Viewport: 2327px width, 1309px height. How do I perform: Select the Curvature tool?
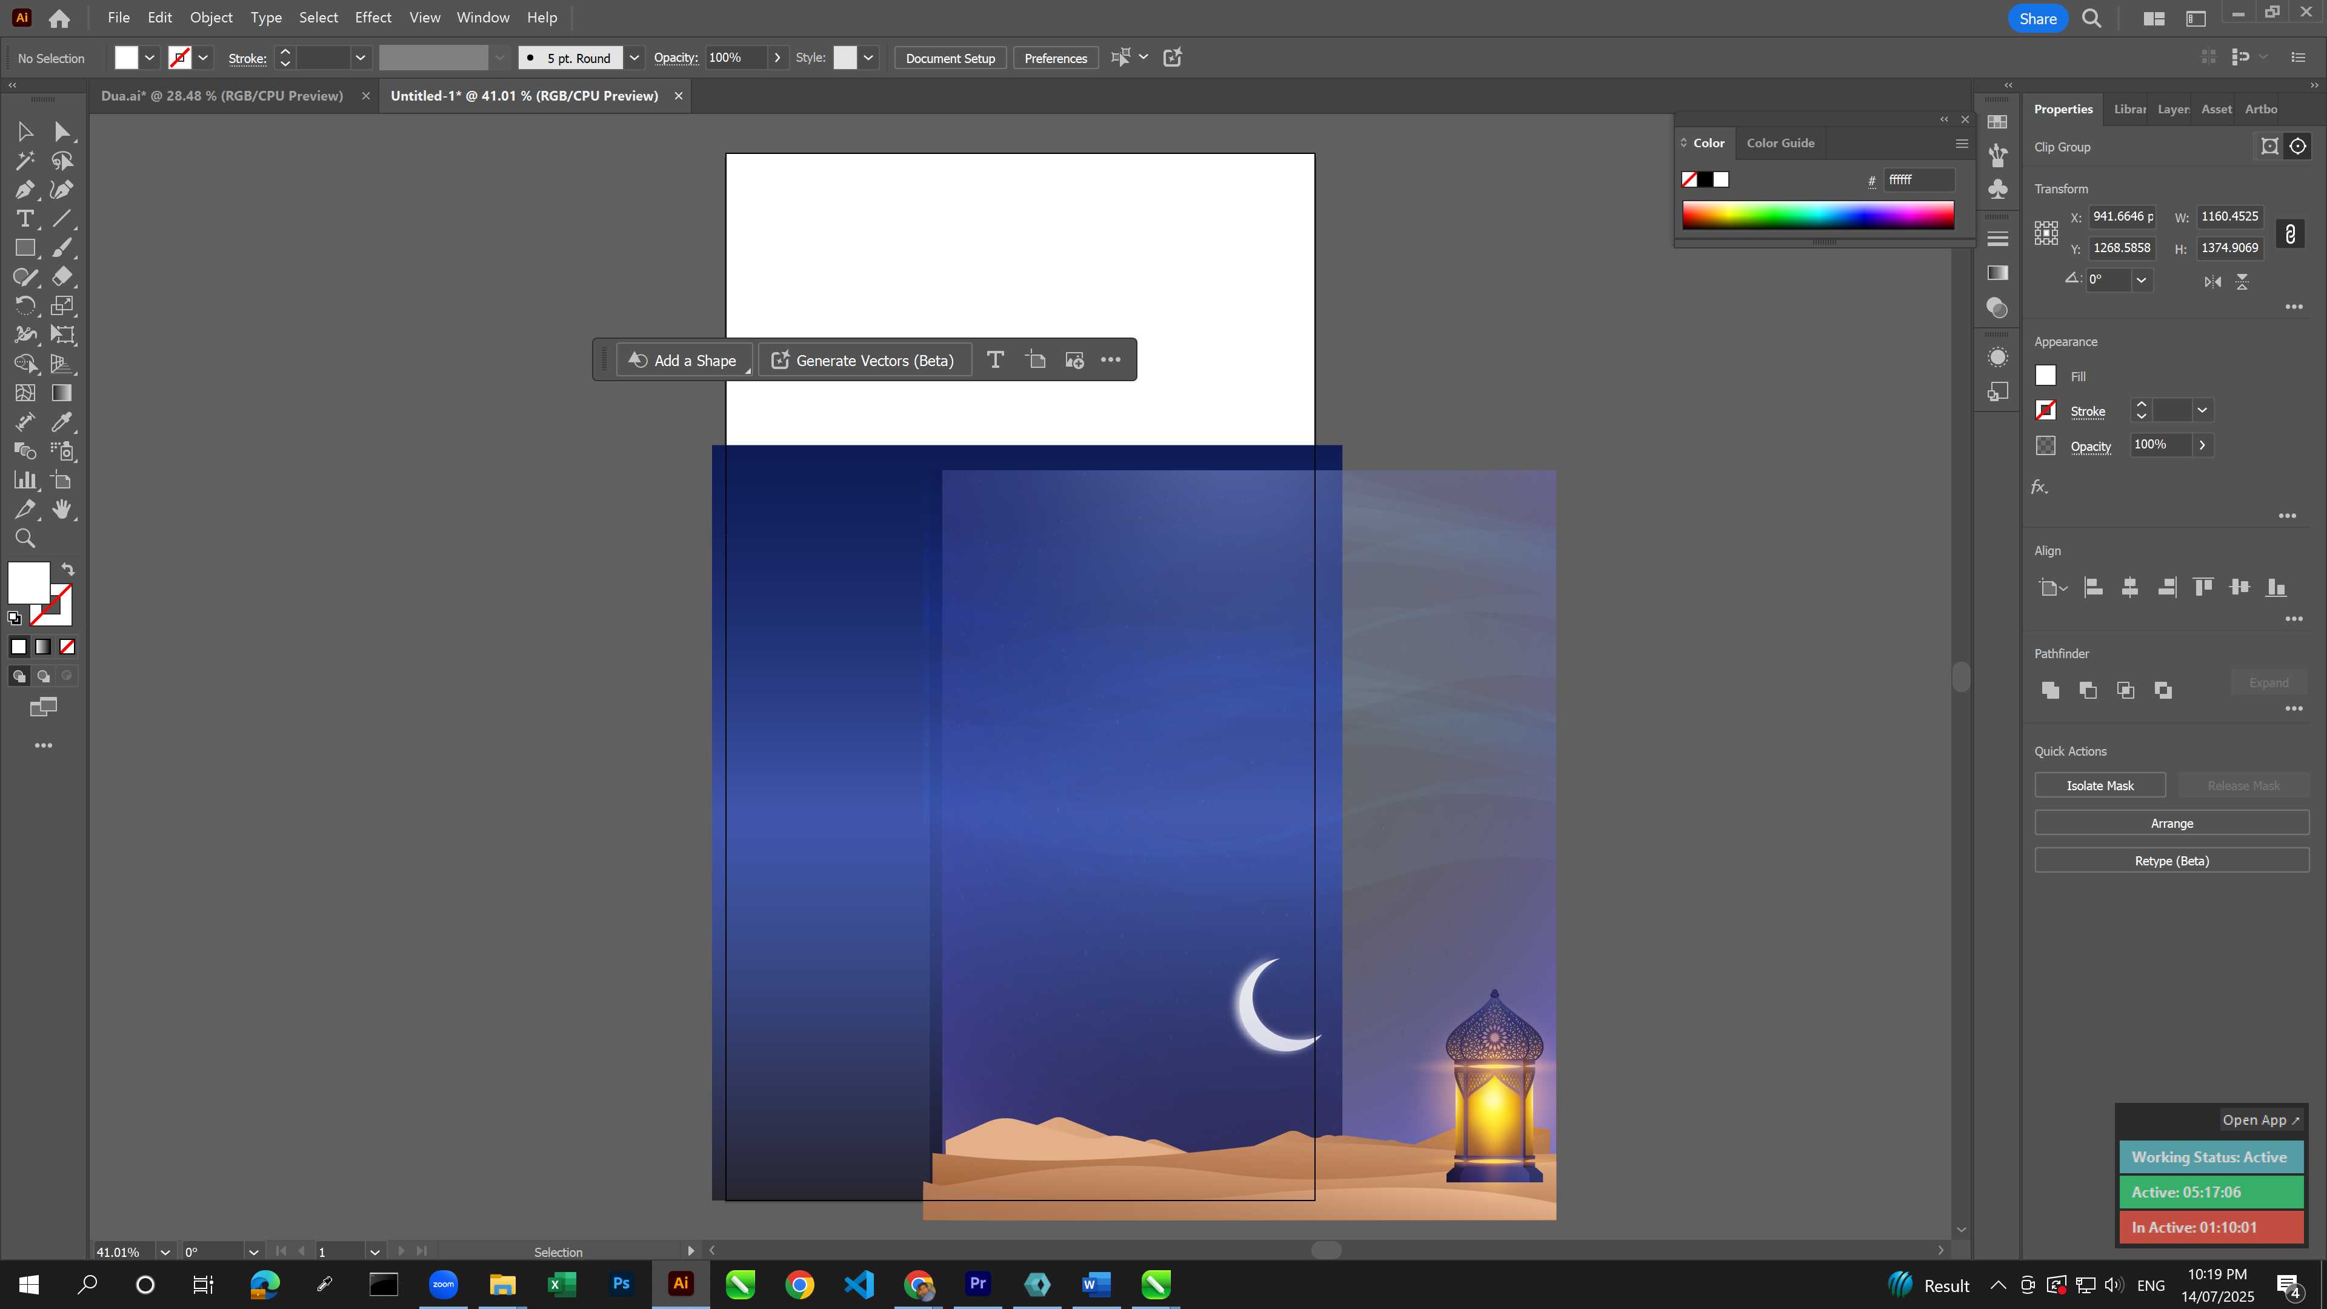click(61, 190)
